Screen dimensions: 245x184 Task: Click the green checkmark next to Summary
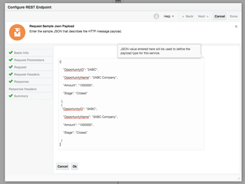[x=11, y=96]
